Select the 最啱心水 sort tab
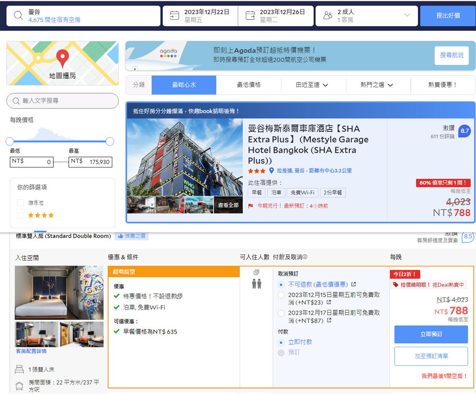 click(x=184, y=85)
